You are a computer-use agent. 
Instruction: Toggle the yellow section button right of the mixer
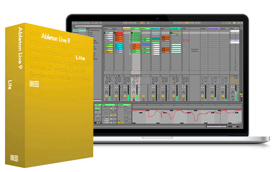pos(241,94)
